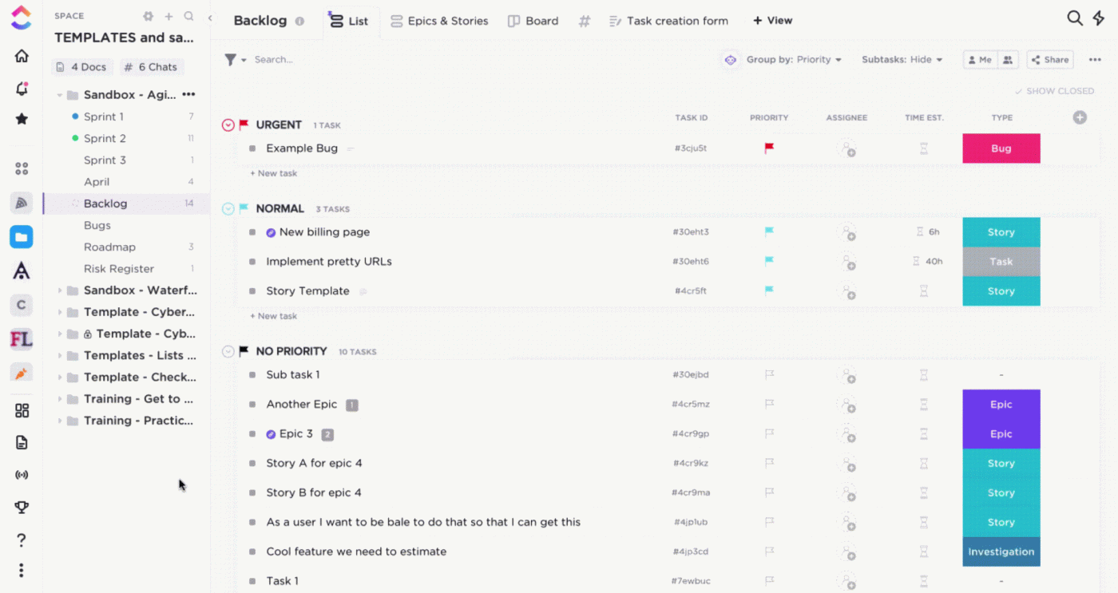Add new item with Space plus icon

tap(168, 16)
